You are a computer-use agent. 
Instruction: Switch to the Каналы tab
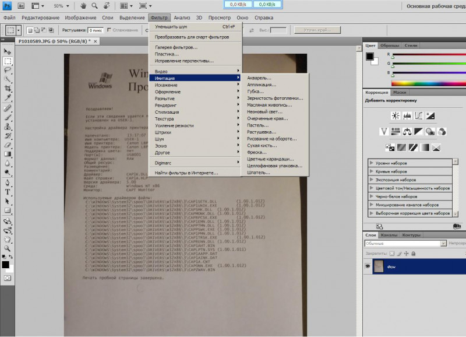[x=389, y=235]
